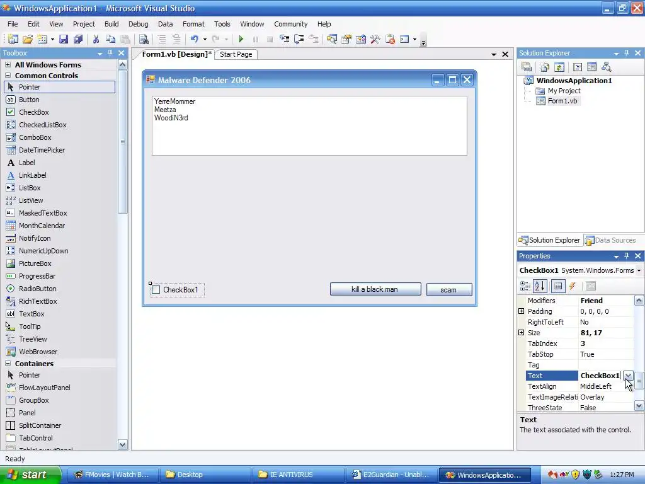Select Form1.vb in Solution Explorer

pos(562,101)
